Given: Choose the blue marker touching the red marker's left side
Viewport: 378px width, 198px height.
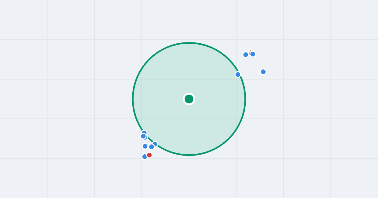Looking at the screenshot, I should pyautogui.click(x=145, y=157).
